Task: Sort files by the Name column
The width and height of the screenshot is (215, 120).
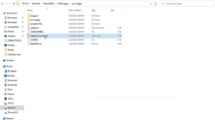Action: pyautogui.click(x=30, y=10)
